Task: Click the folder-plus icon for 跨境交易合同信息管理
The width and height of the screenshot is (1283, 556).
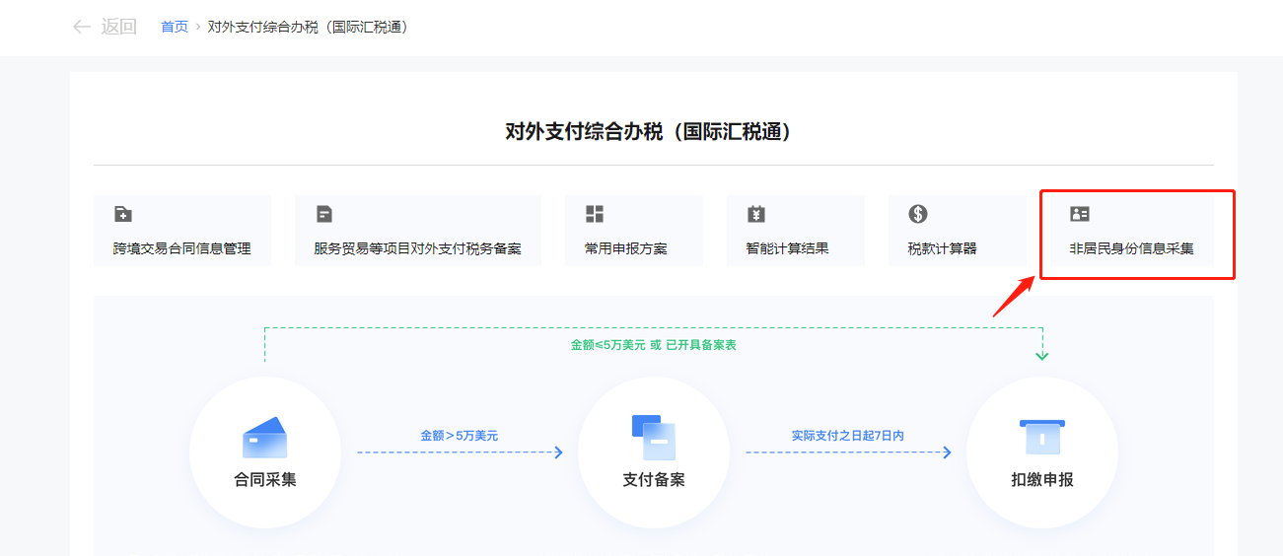Action: [x=123, y=214]
